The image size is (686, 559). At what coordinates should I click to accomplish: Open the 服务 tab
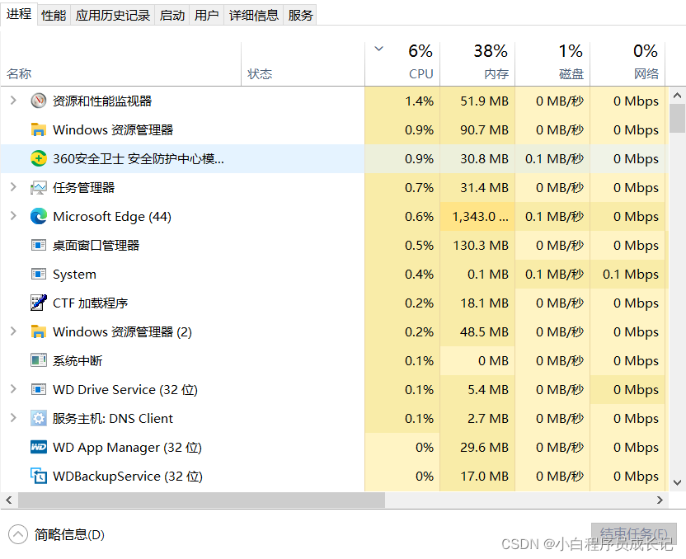point(300,16)
